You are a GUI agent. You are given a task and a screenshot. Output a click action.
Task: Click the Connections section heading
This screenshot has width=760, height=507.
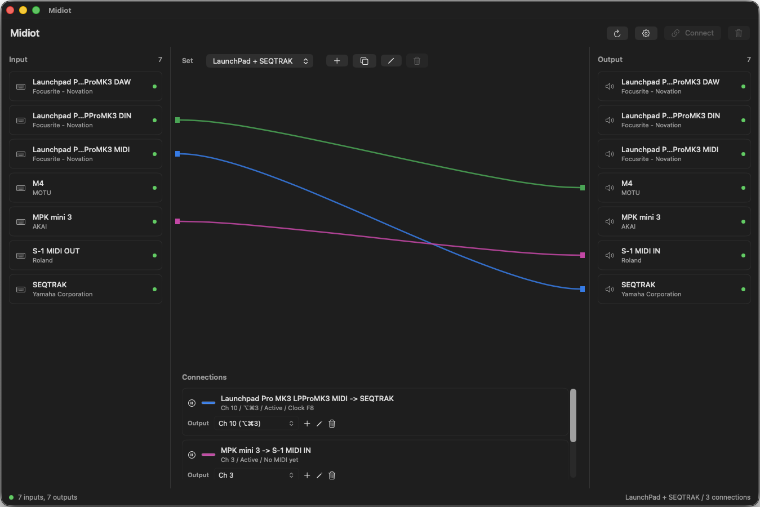pyautogui.click(x=204, y=377)
